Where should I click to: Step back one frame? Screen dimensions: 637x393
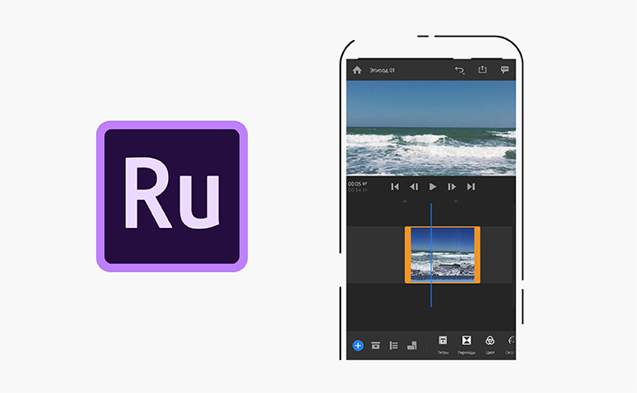(414, 186)
